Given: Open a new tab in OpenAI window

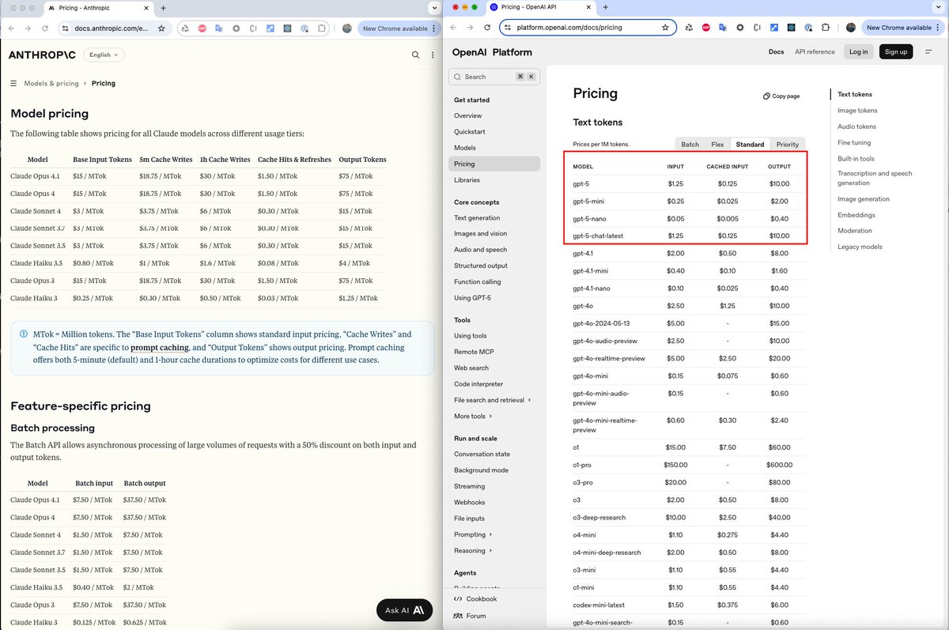Looking at the screenshot, I should click(x=606, y=7).
